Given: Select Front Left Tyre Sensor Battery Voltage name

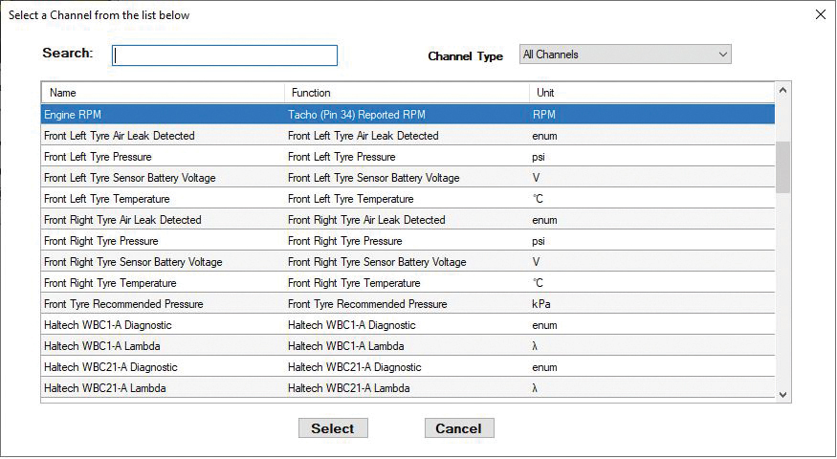Looking at the screenshot, I should tap(130, 178).
